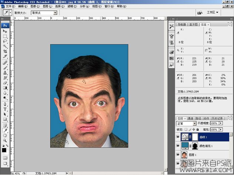Open the 工作区 workspace dropdown
The image size is (234, 175).
pos(213,12)
